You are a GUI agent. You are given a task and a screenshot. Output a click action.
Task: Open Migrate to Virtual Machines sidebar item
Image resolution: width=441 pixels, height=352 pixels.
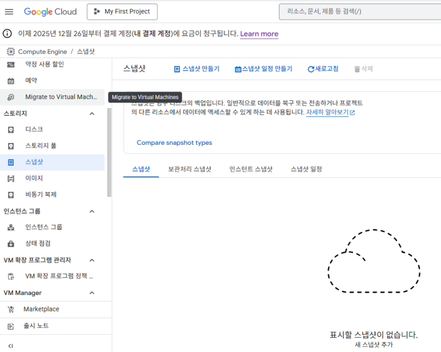pyautogui.click(x=52, y=97)
